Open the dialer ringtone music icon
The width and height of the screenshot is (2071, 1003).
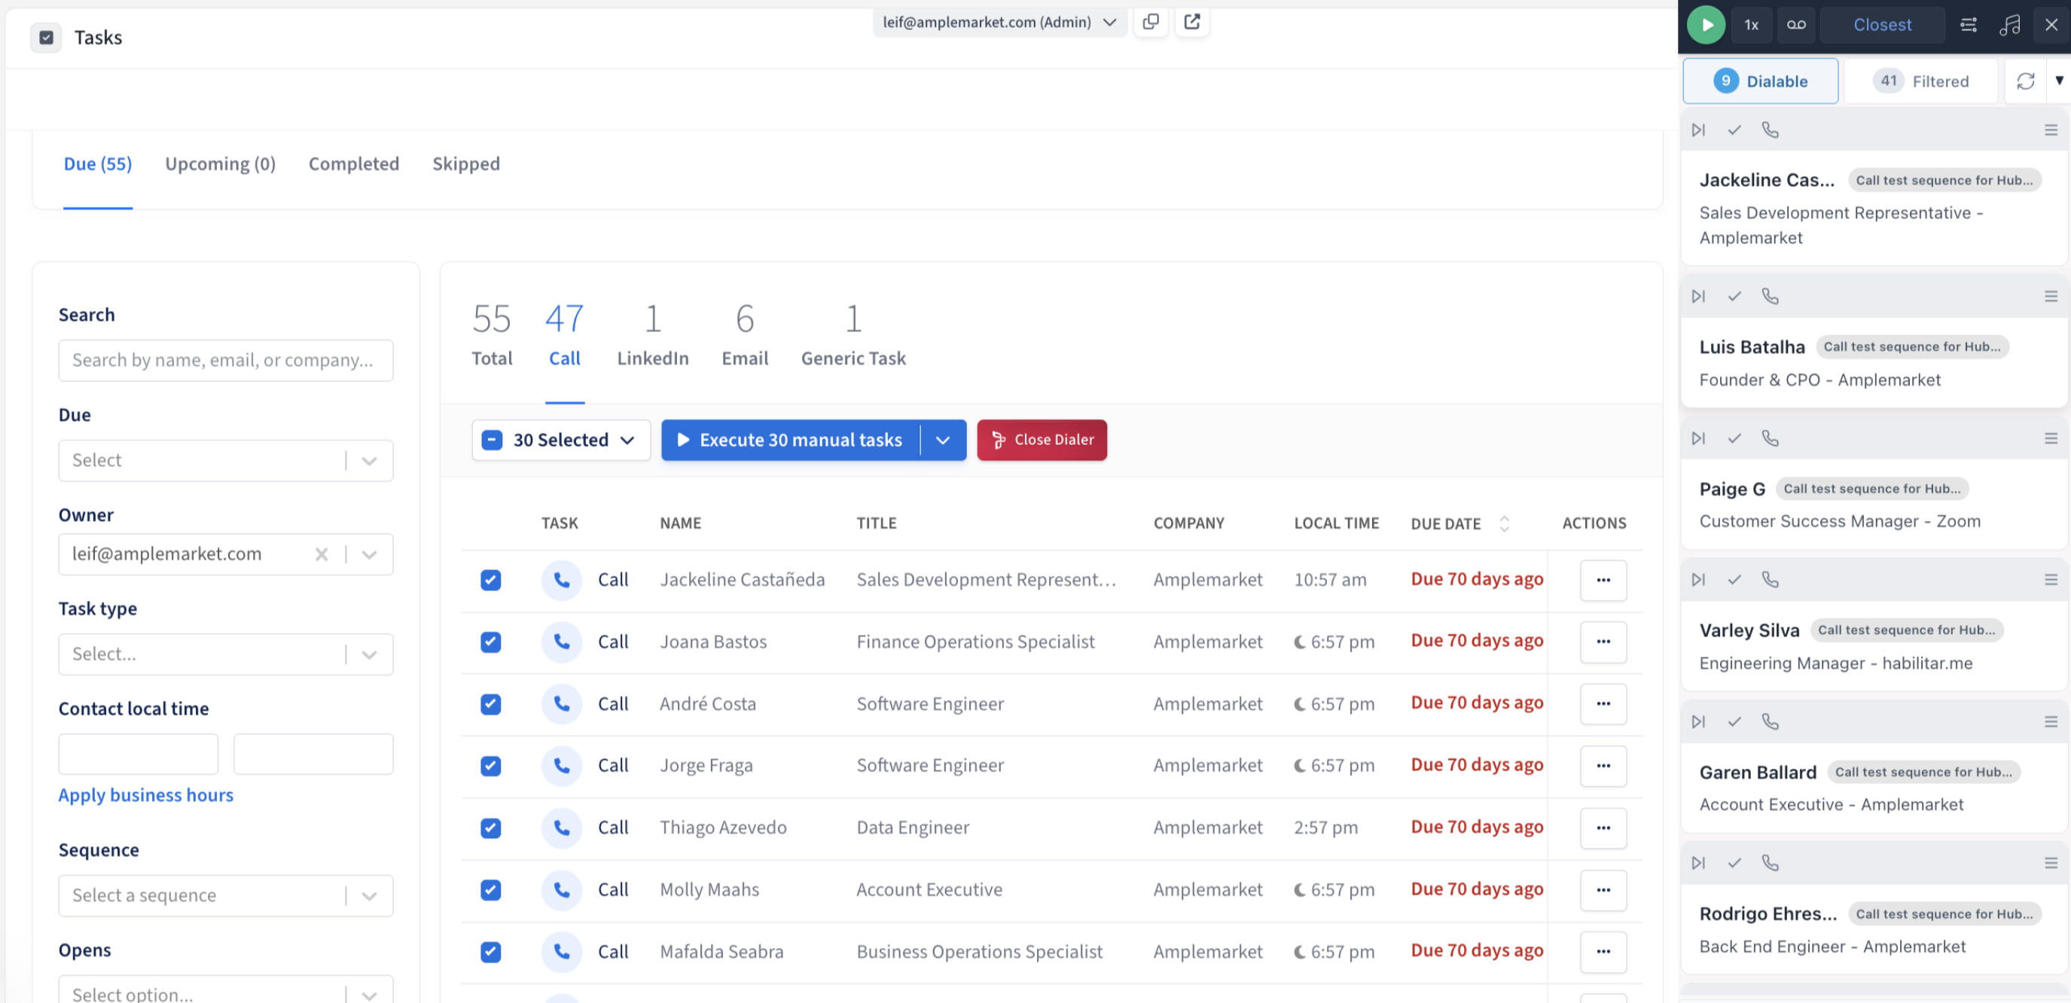point(2010,25)
